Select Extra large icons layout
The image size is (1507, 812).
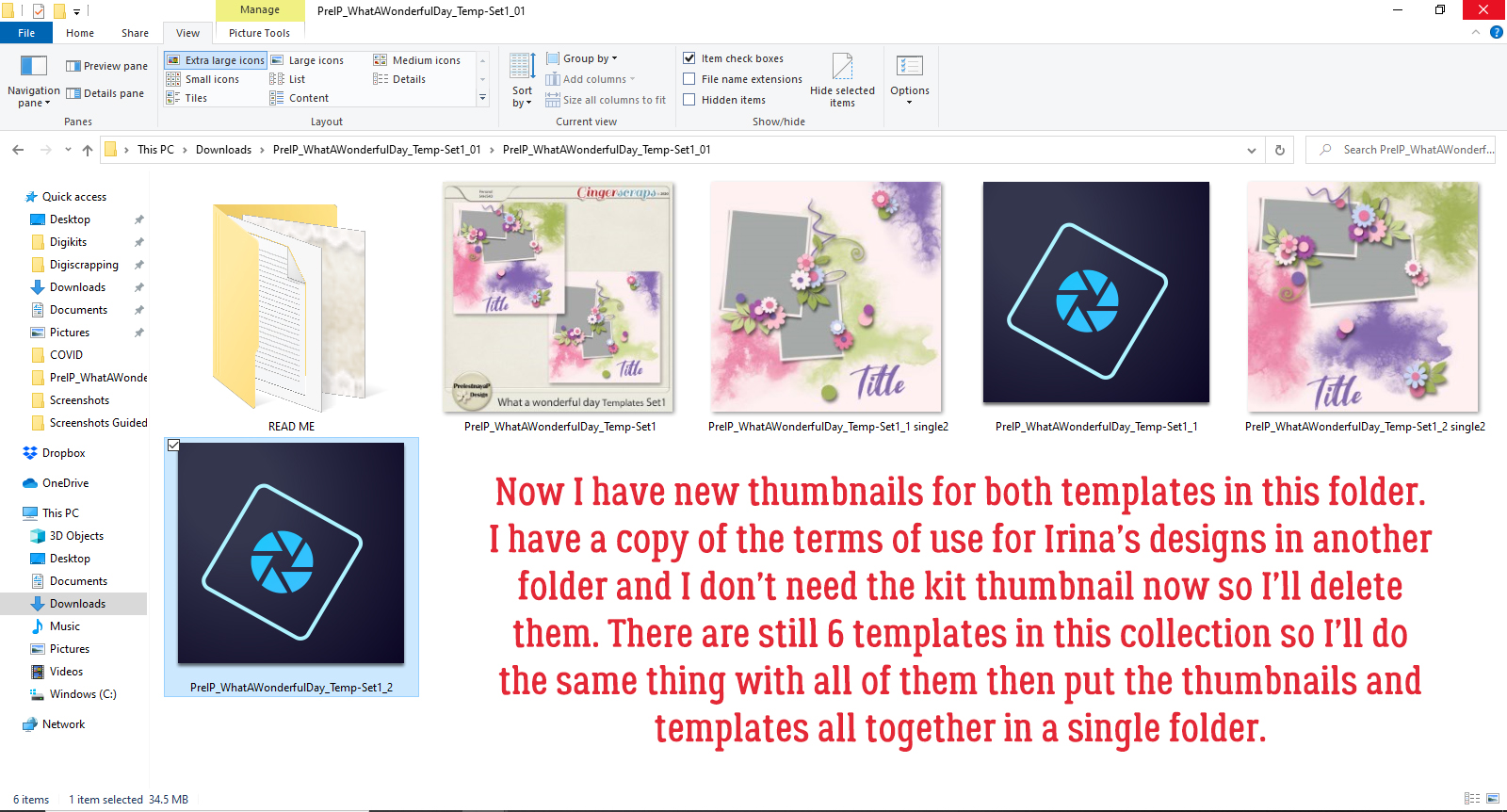[216, 60]
